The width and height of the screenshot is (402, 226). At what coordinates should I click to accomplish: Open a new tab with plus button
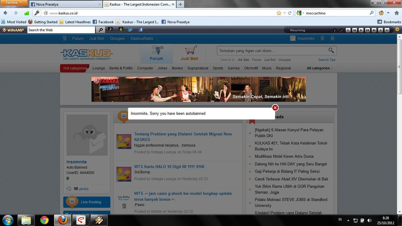coord(180,4)
